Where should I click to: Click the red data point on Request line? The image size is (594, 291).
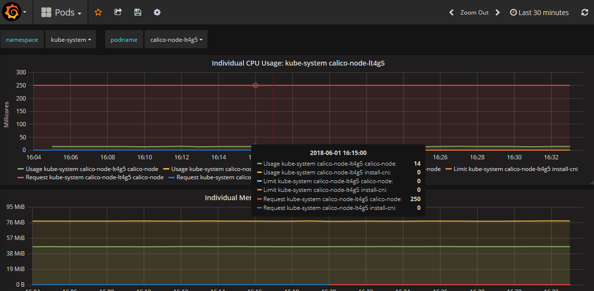pos(255,86)
